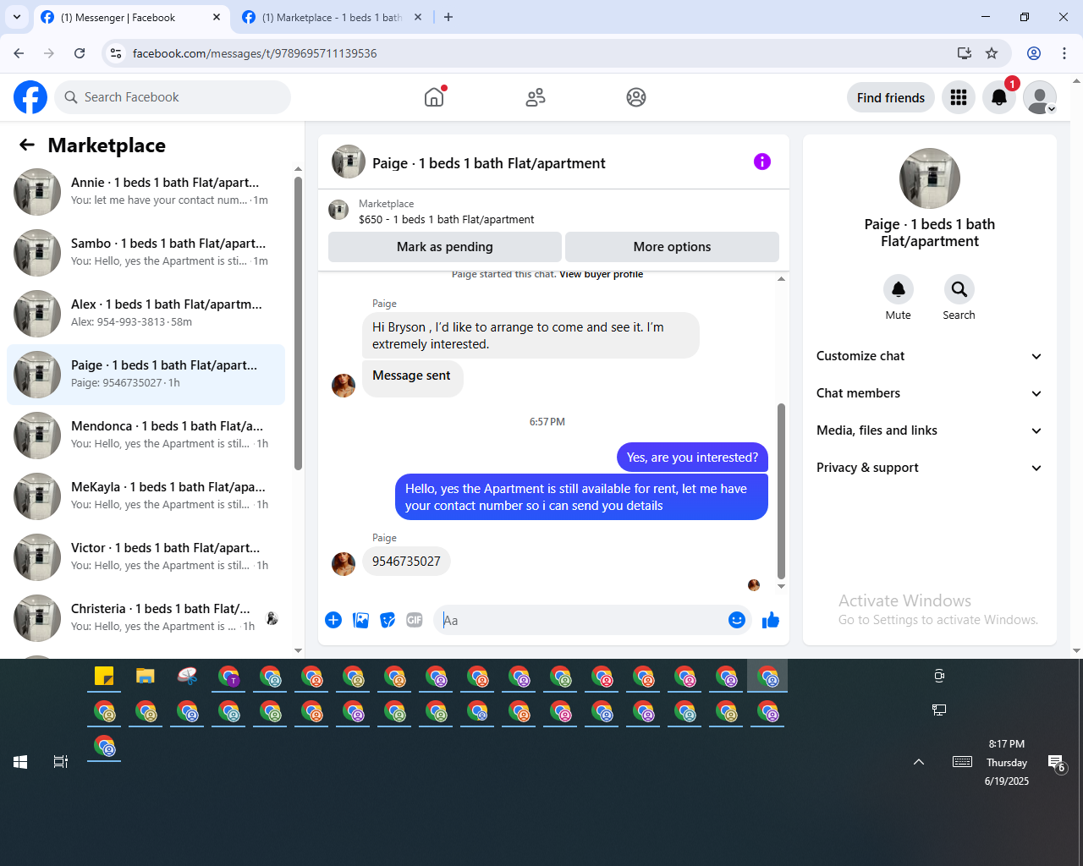
Task: Send a thumbs-up like
Action: tap(771, 620)
